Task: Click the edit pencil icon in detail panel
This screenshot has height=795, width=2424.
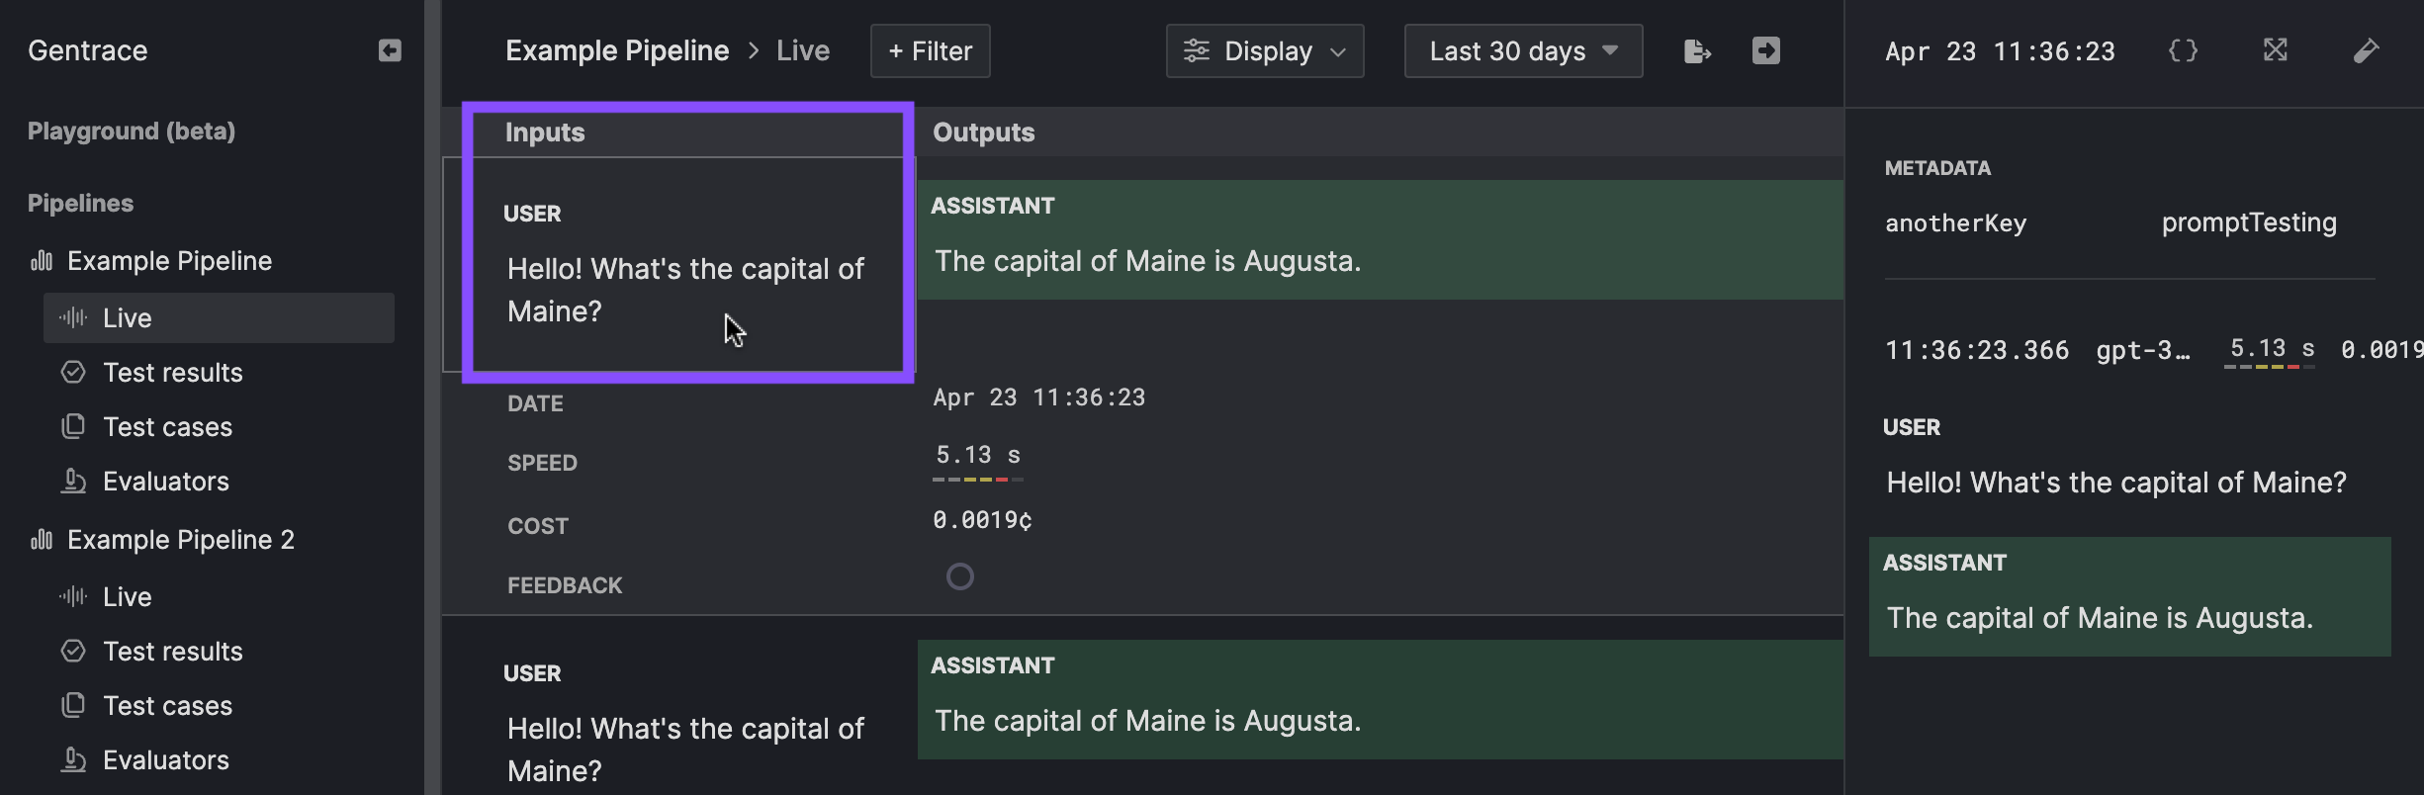Action: tap(2366, 50)
